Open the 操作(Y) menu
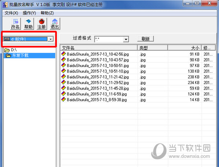 coord(29,13)
